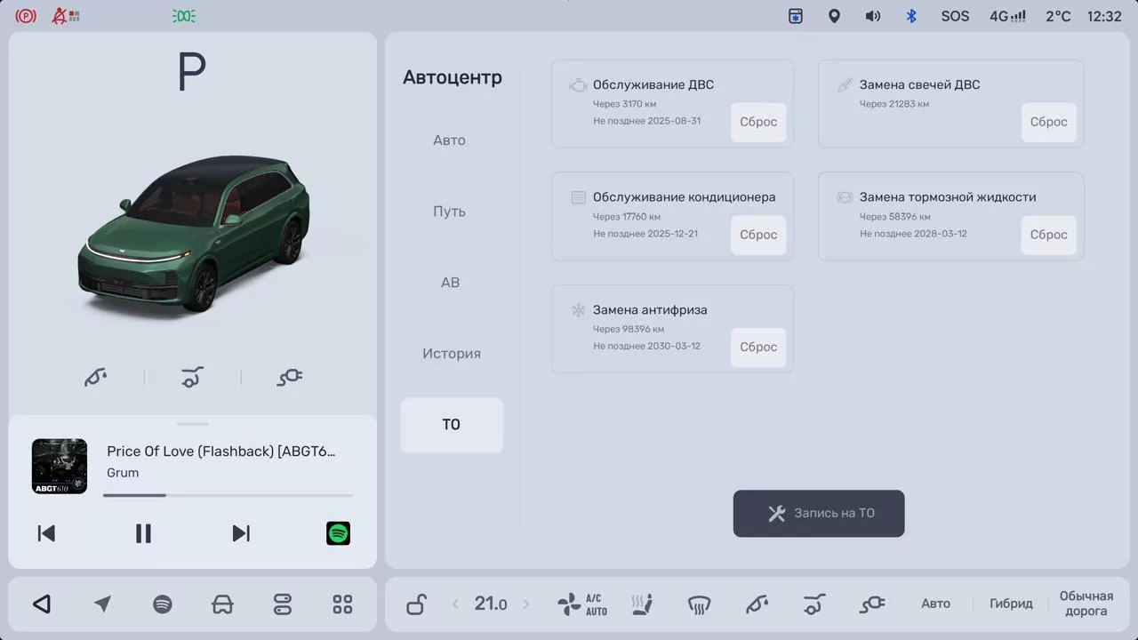1138x640 pixels.
Task: Toggle the seat heating control
Action: pyautogui.click(x=642, y=604)
